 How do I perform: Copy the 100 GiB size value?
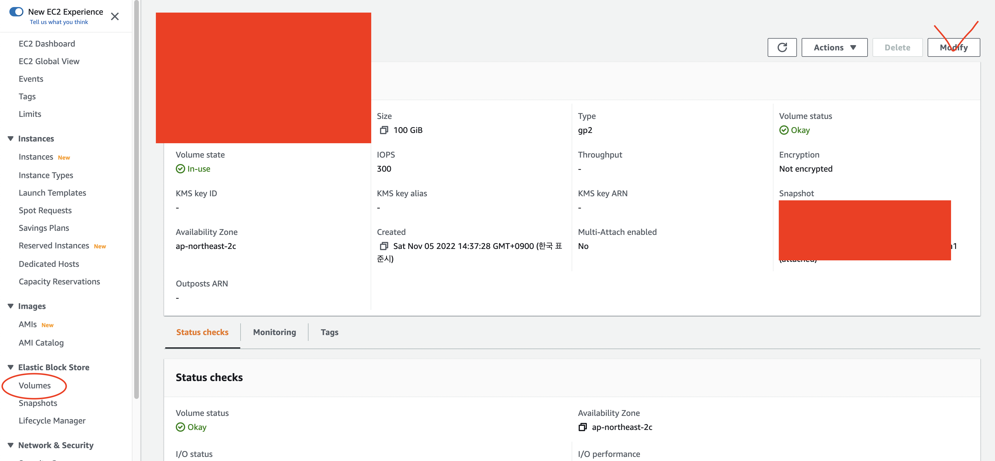tap(384, 130)
